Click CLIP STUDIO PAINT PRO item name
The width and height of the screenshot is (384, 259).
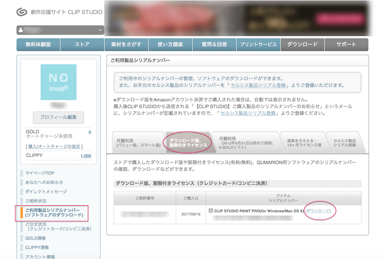pyautogui.click(x=259, y=211)
